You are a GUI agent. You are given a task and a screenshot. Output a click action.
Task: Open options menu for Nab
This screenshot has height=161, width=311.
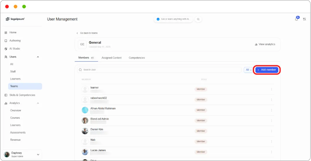click(x=272, y=142)
